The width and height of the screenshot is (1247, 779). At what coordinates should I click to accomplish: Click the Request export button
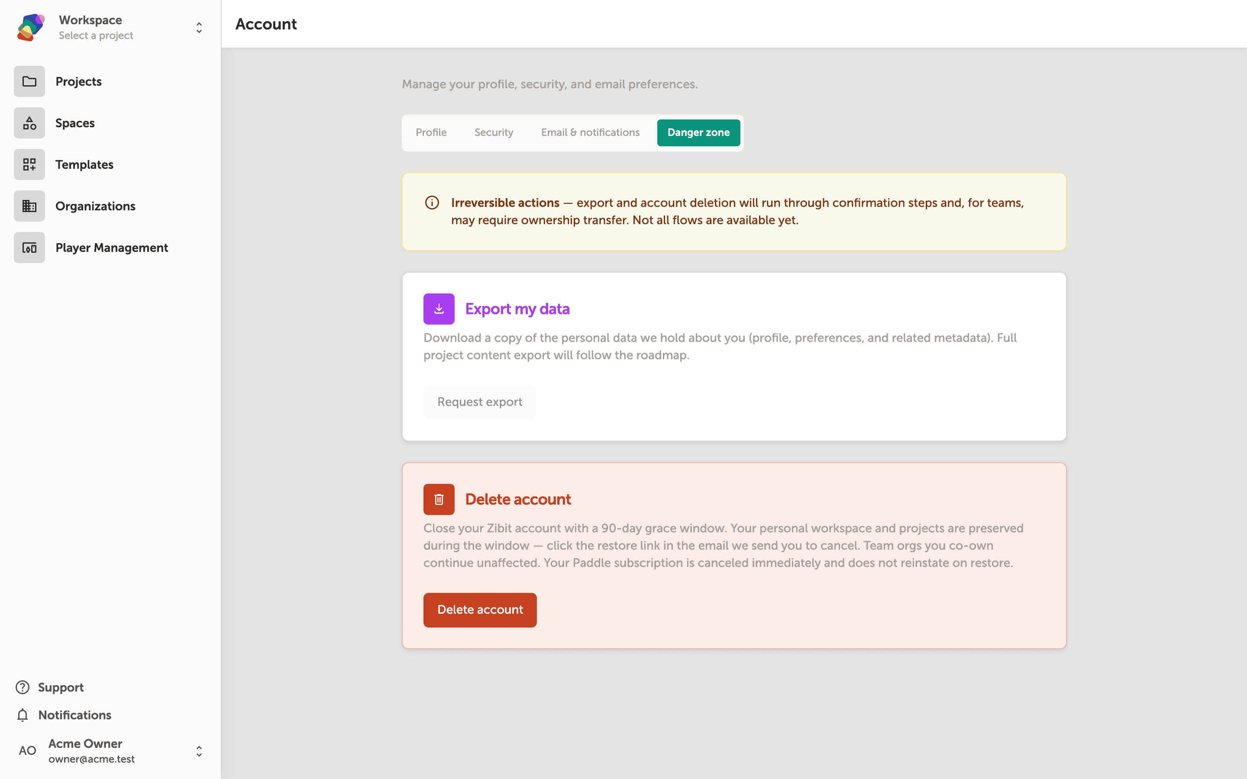click(x=480, y=402)
